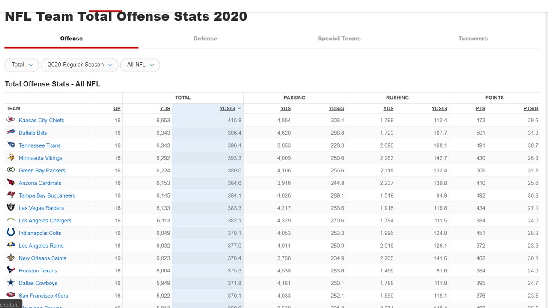Click the Dallas Cowboys logo icon
Viewport: 548px width, 308px height.
11,283
